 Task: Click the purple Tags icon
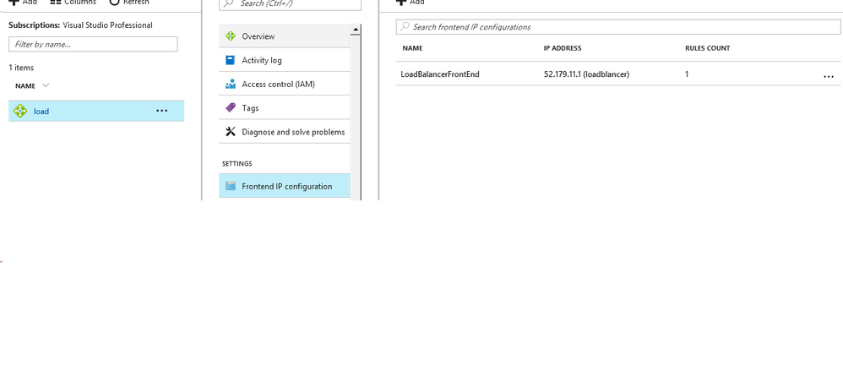click(x=231, y=107)
